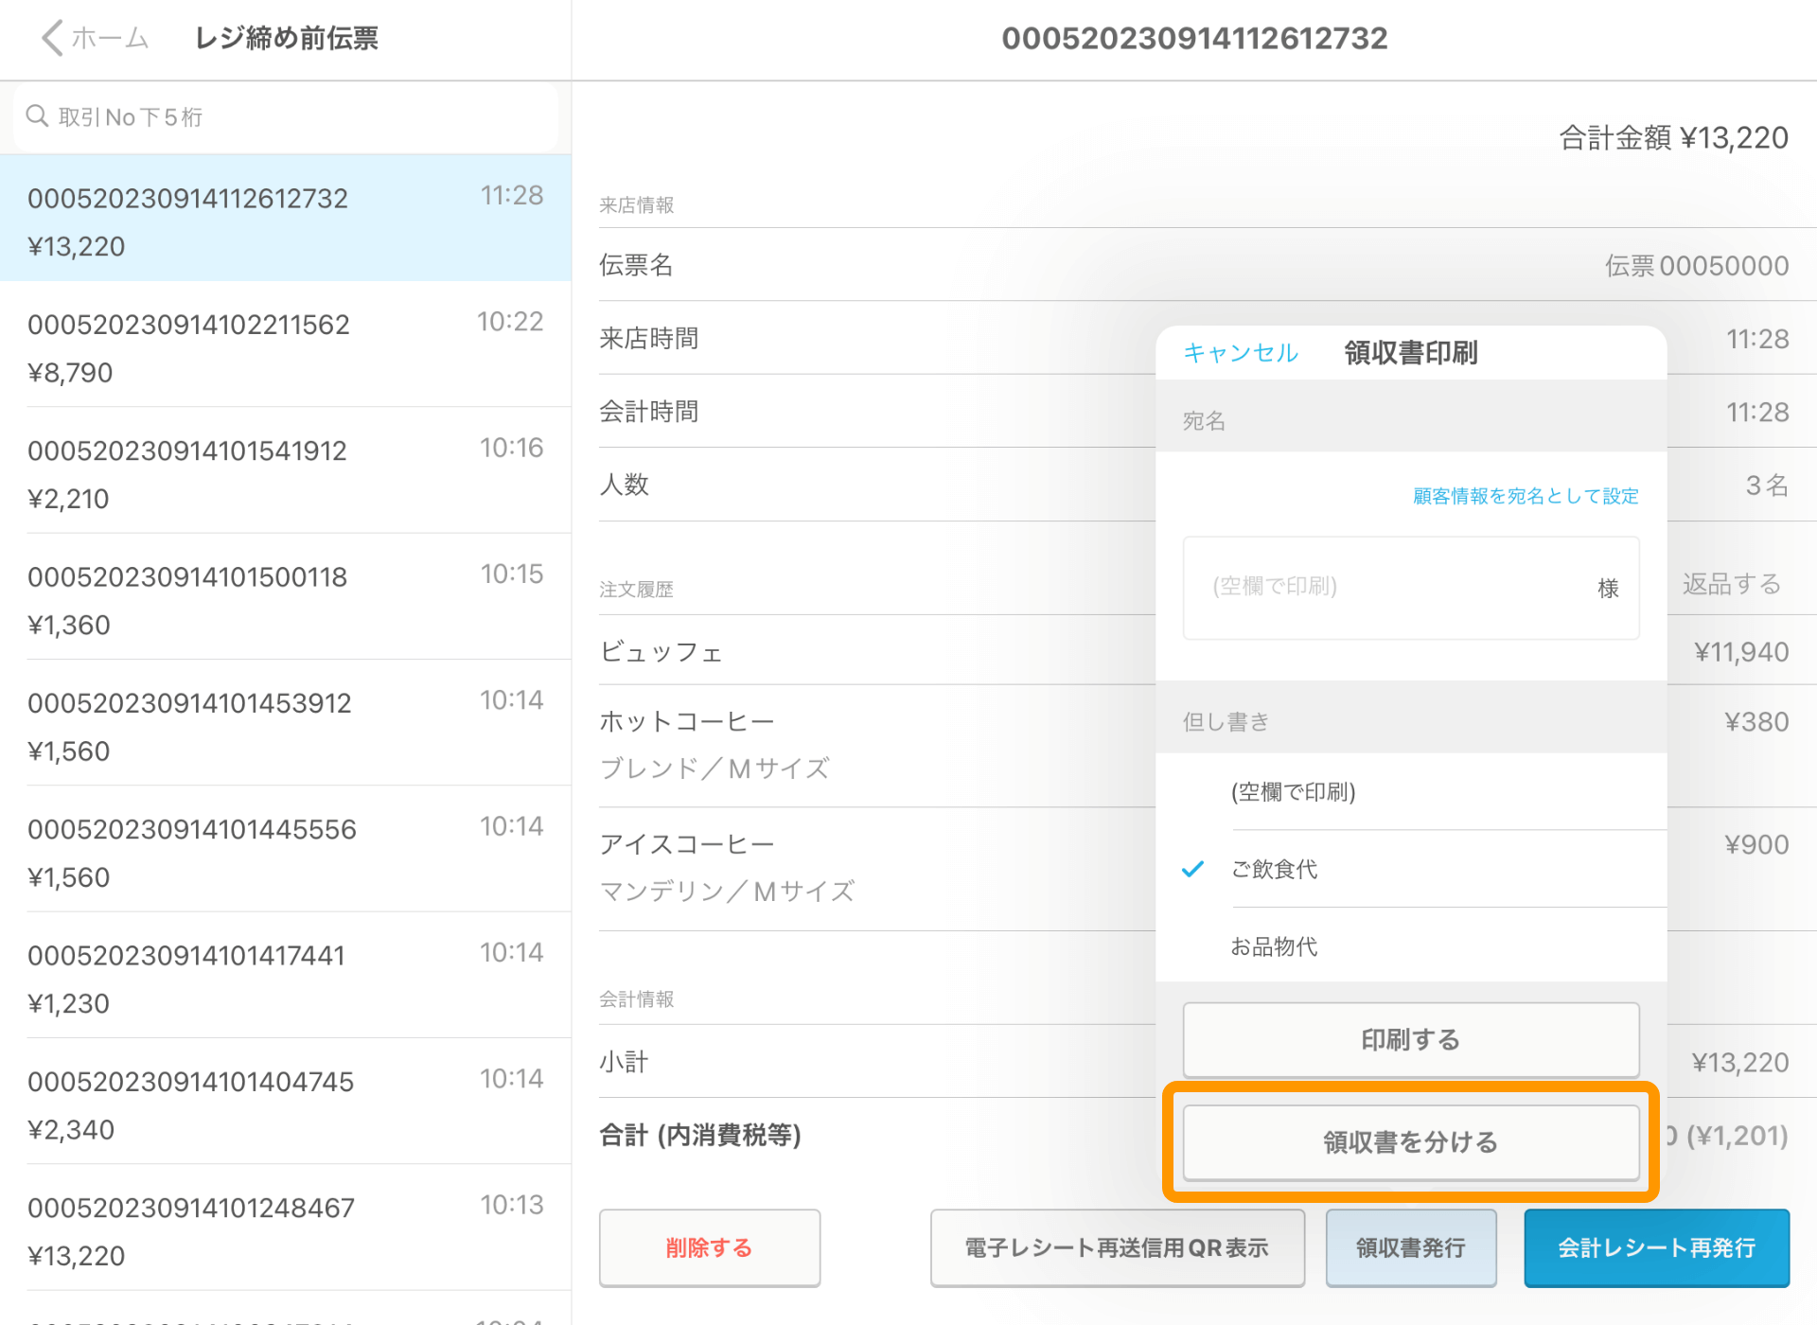This screenshot has width=1817, height=1325.
Task: Go back to ホーム with the chevron
Action: pyautogui.click(x=95, y=38)
